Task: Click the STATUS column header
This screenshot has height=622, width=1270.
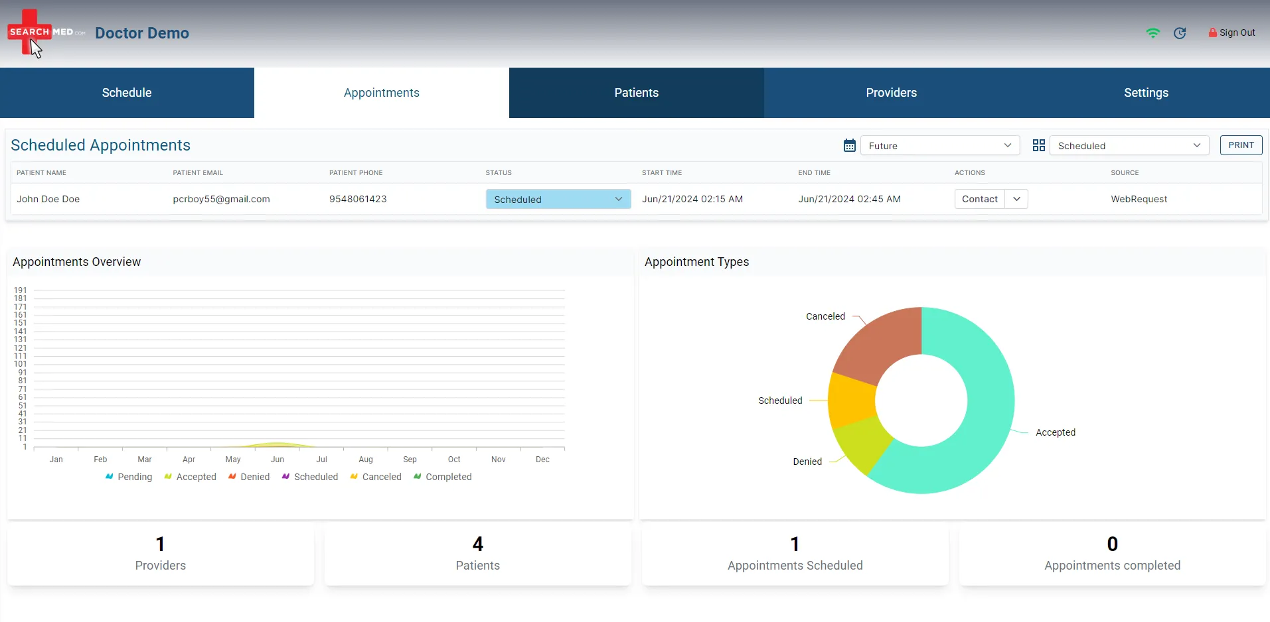Action: (x=499, y=172)
